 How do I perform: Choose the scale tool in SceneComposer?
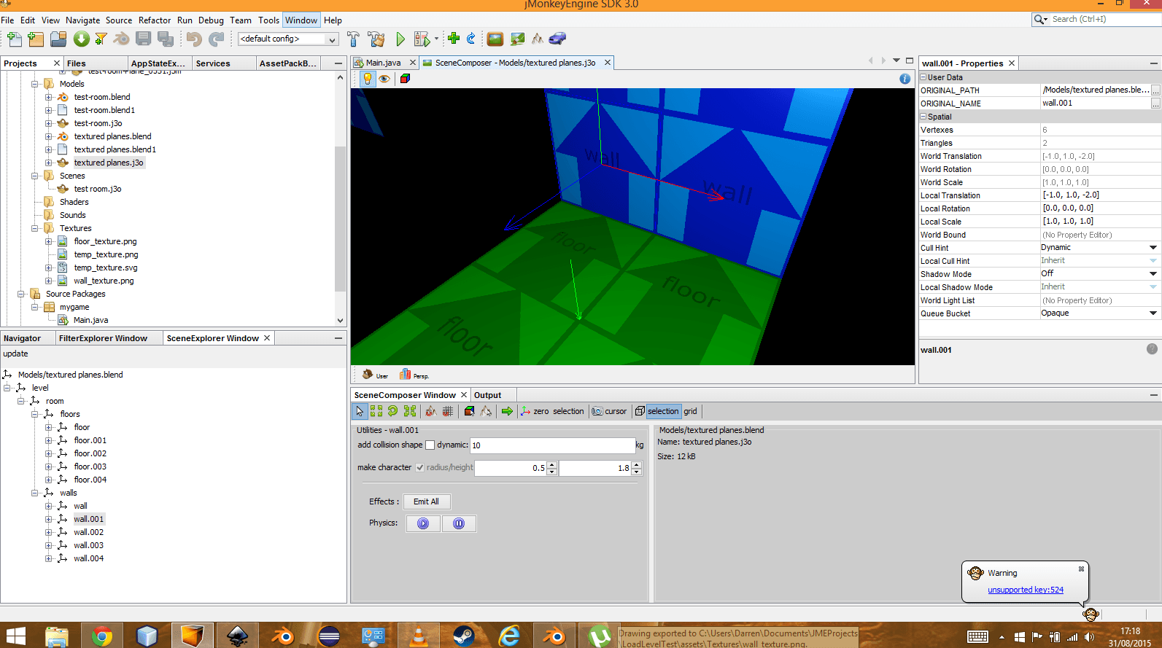coord(410,411)
